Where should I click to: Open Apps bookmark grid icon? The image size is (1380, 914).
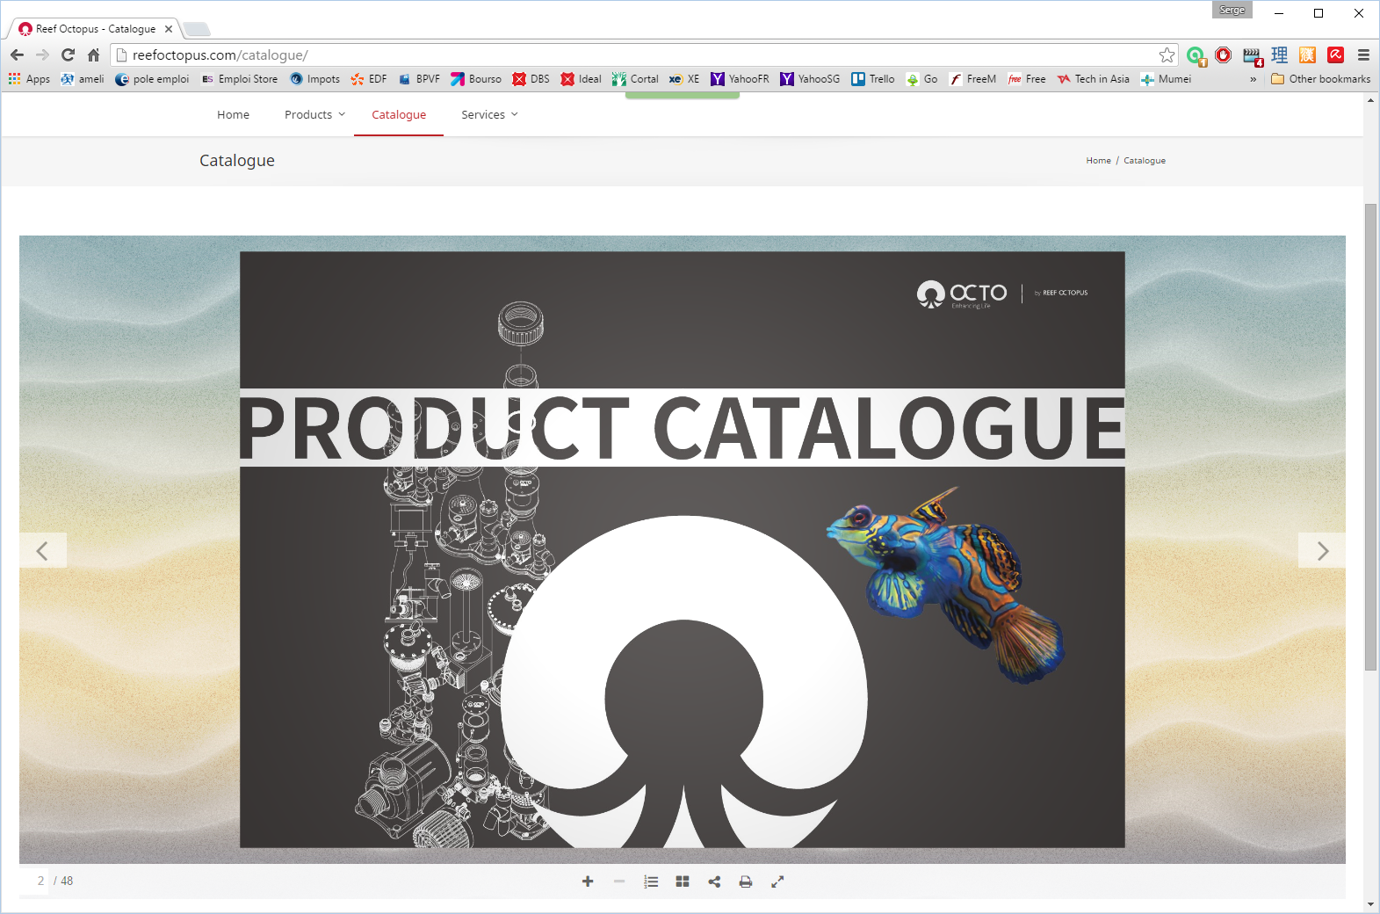(30, 79)
